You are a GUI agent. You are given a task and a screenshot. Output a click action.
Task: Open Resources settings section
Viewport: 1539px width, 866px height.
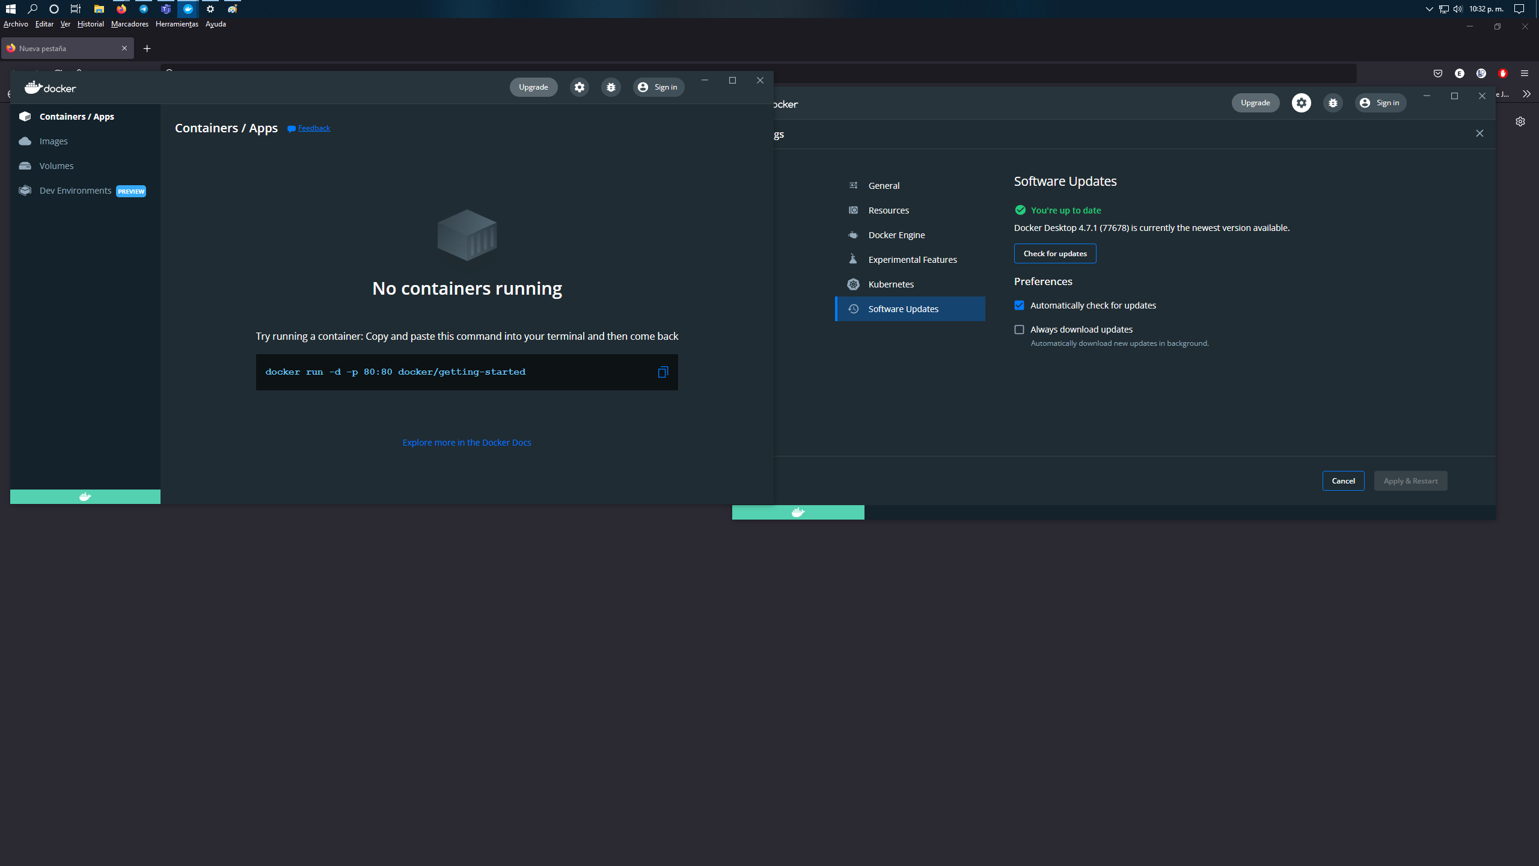click(x=910, y=210)
